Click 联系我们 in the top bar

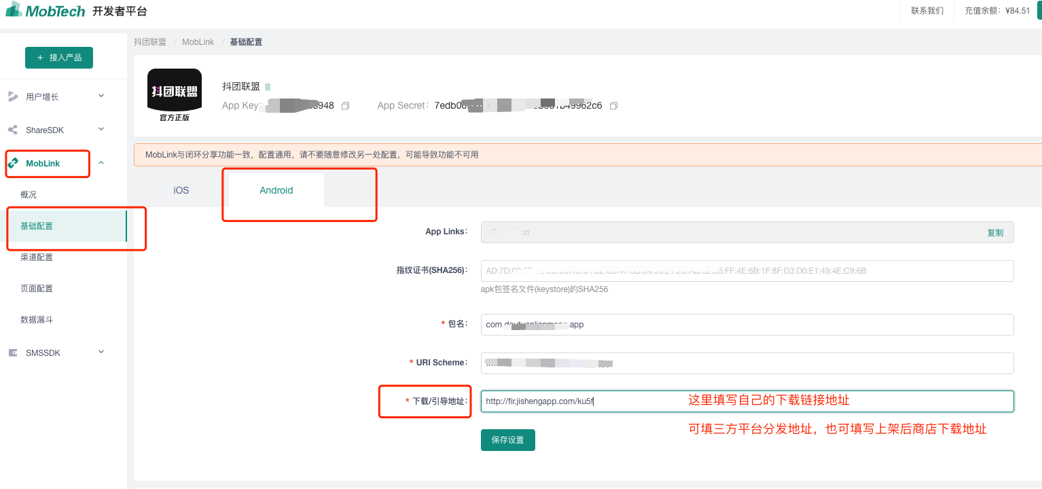pos(927,11)
